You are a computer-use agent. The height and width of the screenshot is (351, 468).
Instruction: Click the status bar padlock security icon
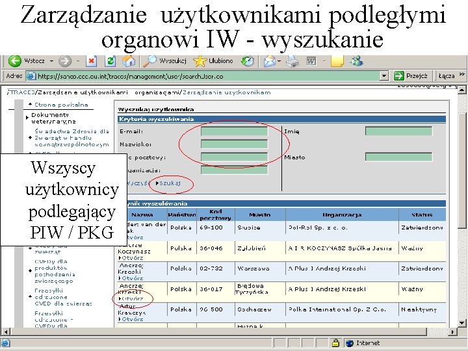click(335, 343)
